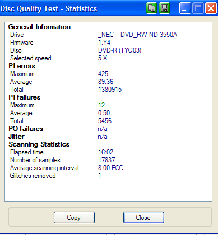Select the drive name _NEC DVD_RW ND-3550A
Viewport: 218px width, 235px height.
click(137, 35)
